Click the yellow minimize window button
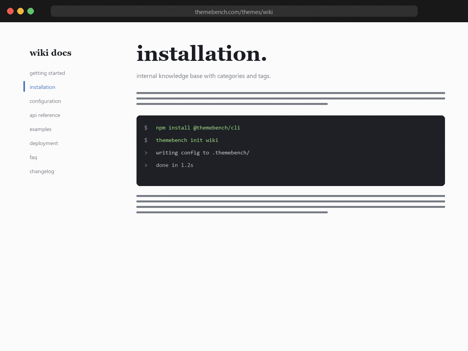 (x=21, y=11)
